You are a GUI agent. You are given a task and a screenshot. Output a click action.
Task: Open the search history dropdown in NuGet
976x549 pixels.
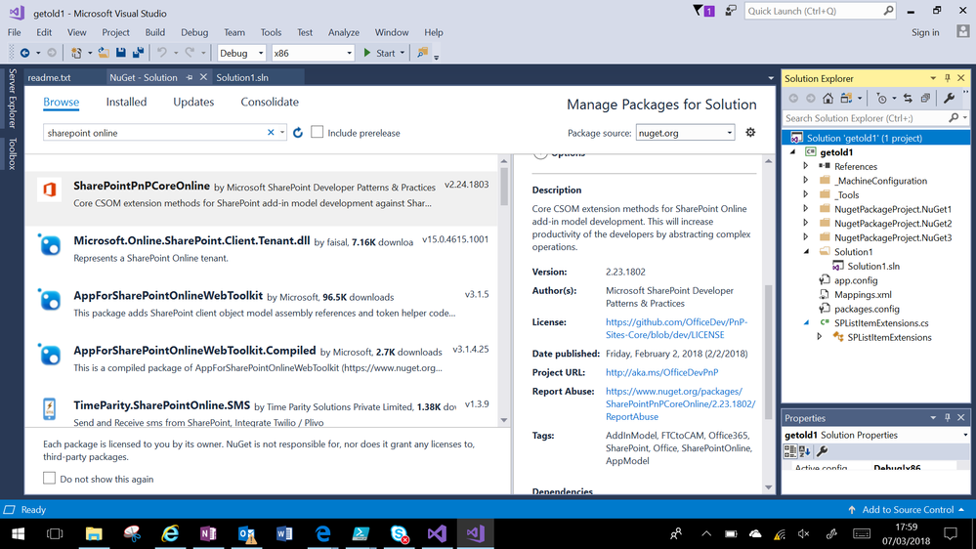(x=282, y=132)
